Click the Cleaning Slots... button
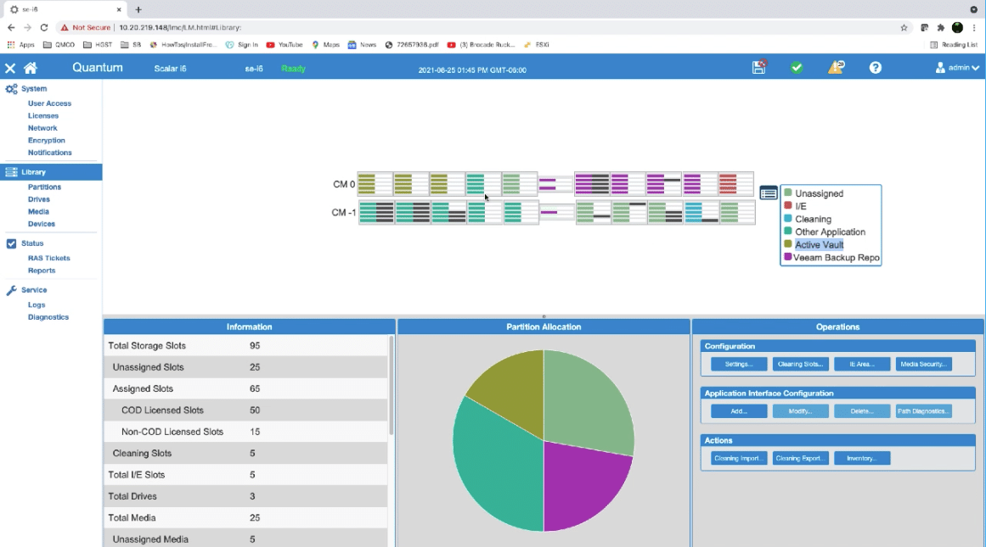The image size is (986, 547). 801,365
